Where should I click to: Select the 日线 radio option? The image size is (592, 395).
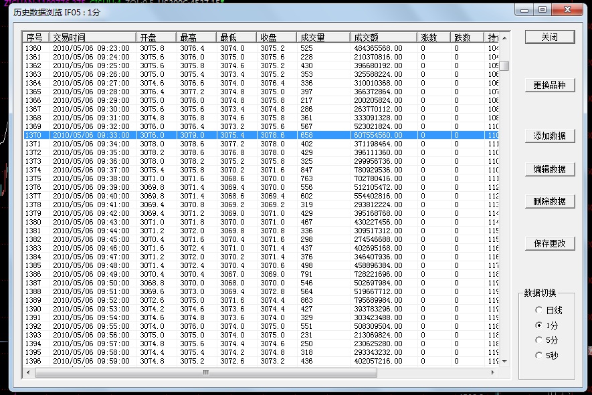click(539, 310)
